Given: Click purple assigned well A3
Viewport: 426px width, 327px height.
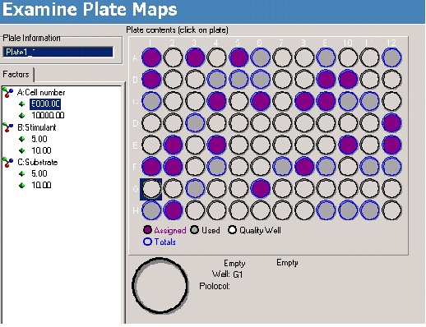Looking at the screenshot, I should [x=195, y=58].
